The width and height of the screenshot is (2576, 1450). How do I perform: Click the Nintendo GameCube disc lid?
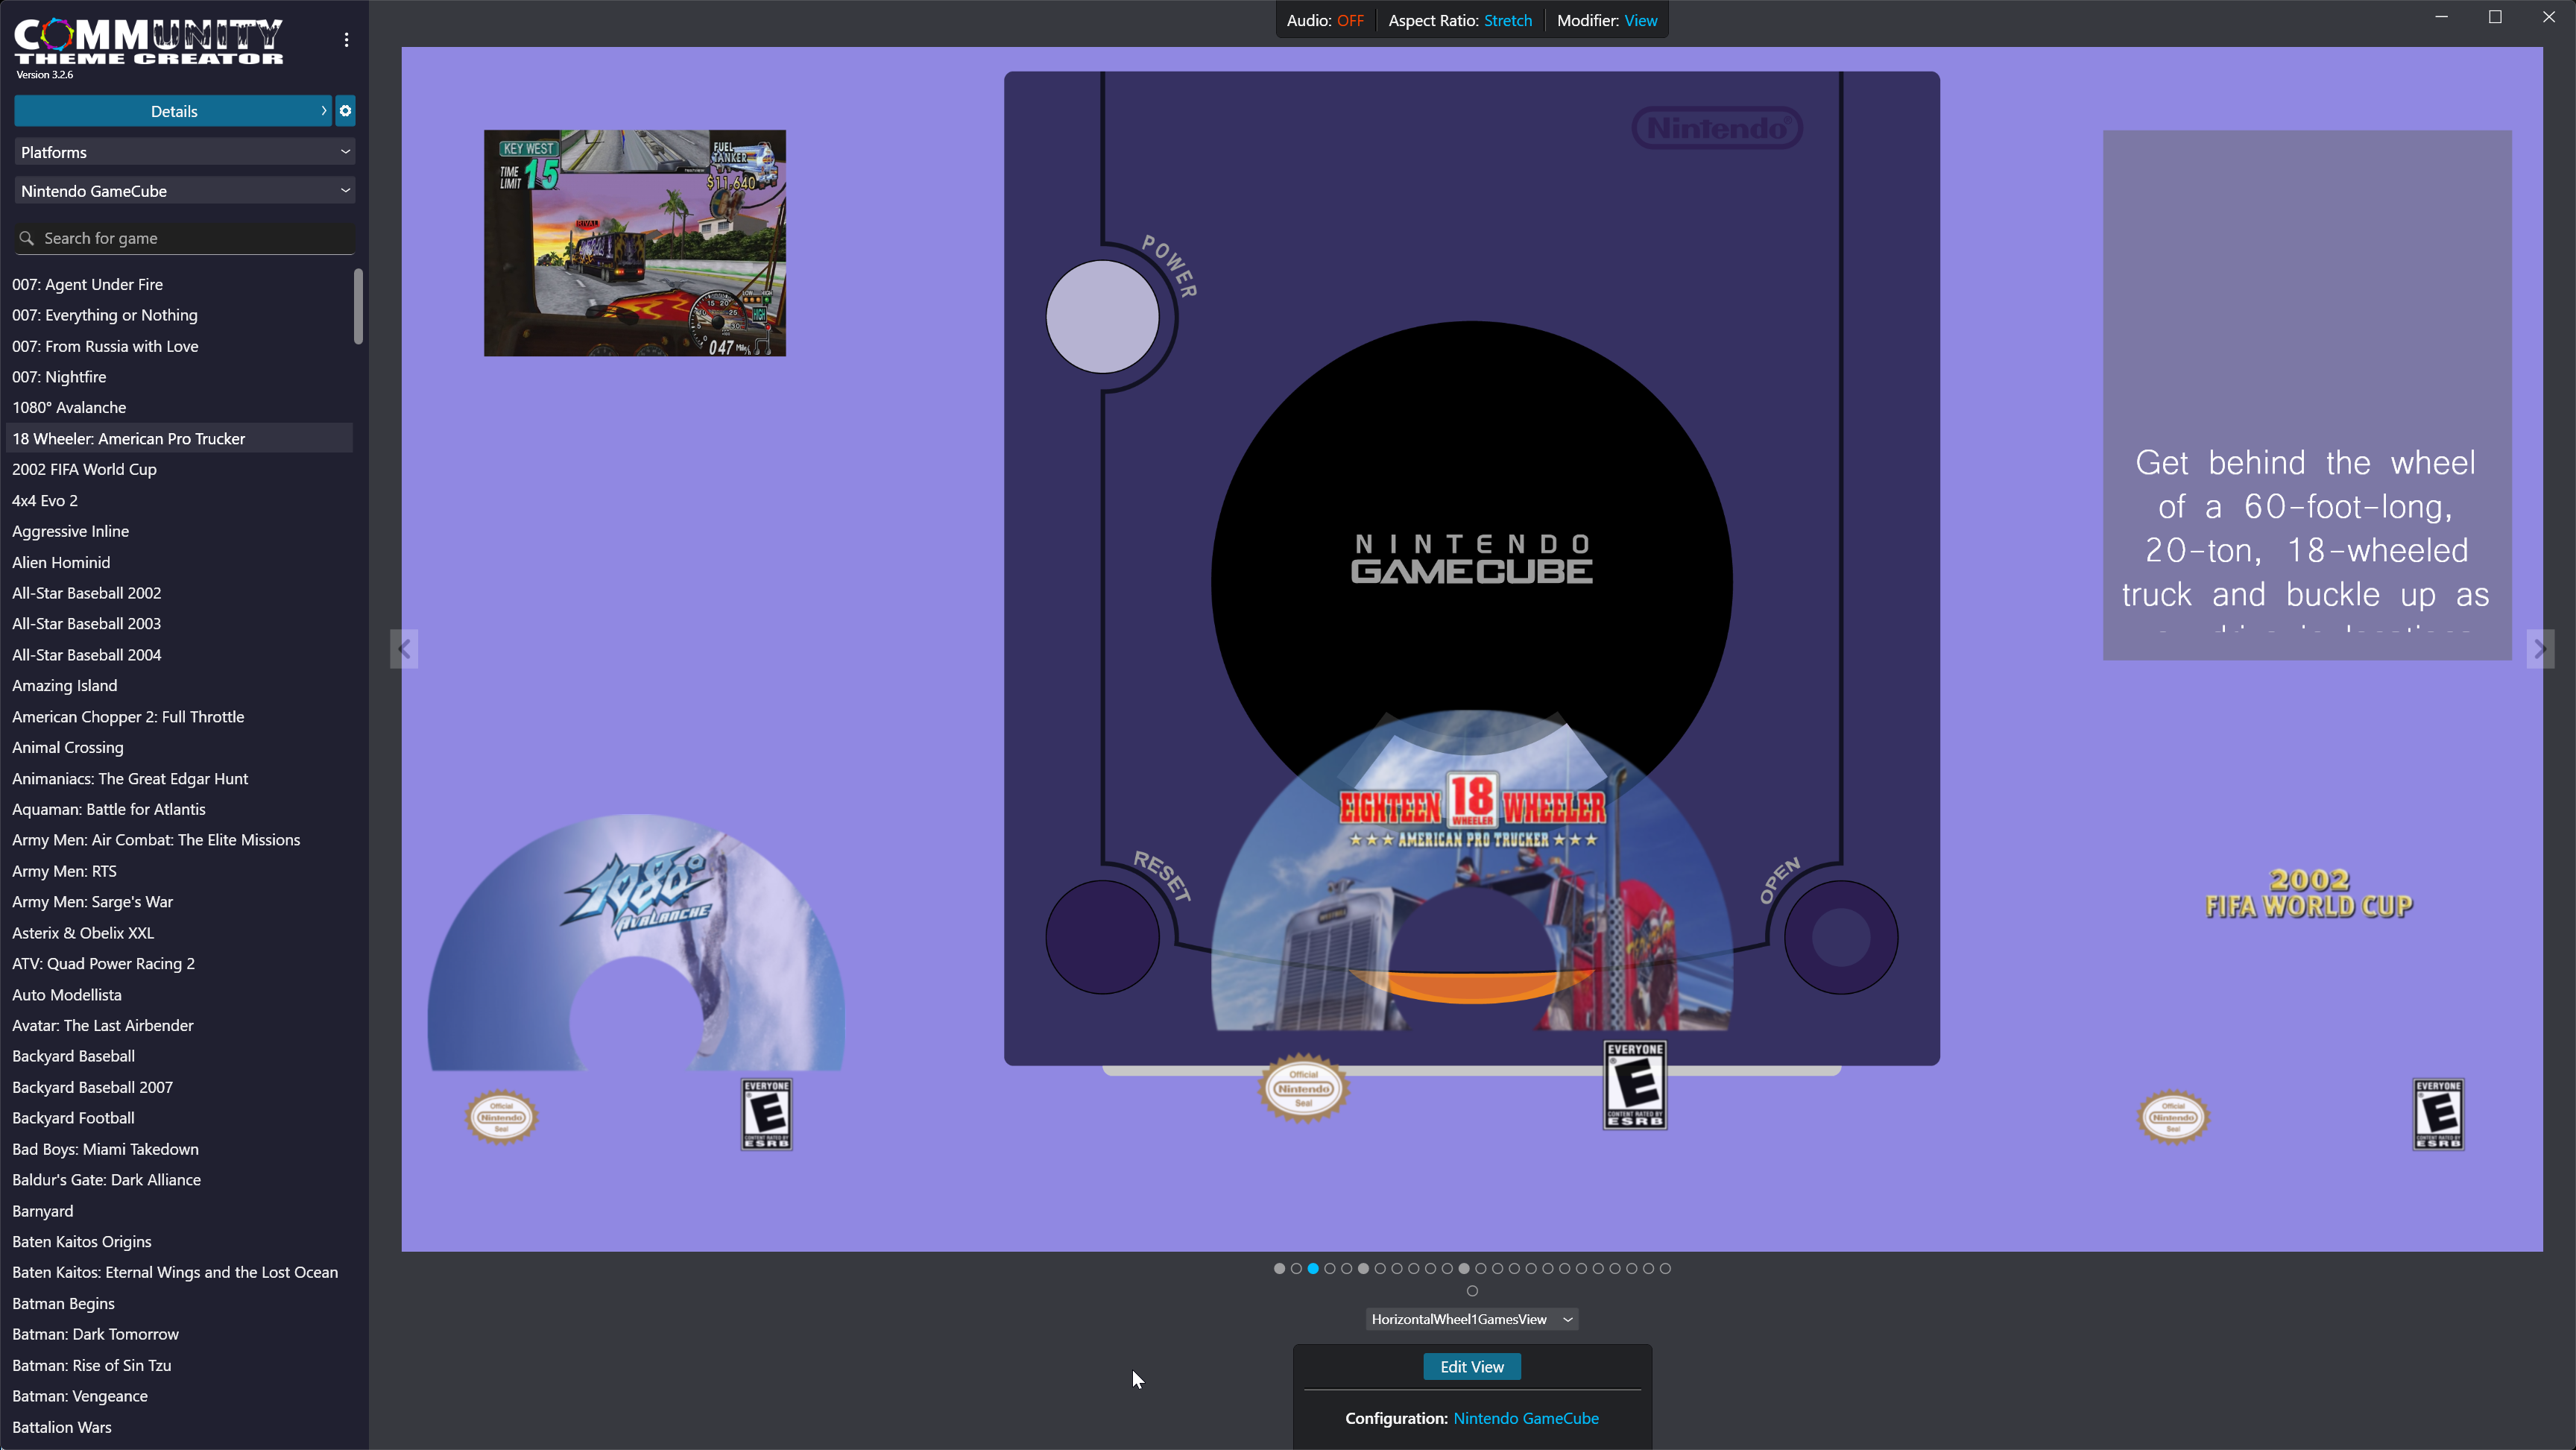1472,560
